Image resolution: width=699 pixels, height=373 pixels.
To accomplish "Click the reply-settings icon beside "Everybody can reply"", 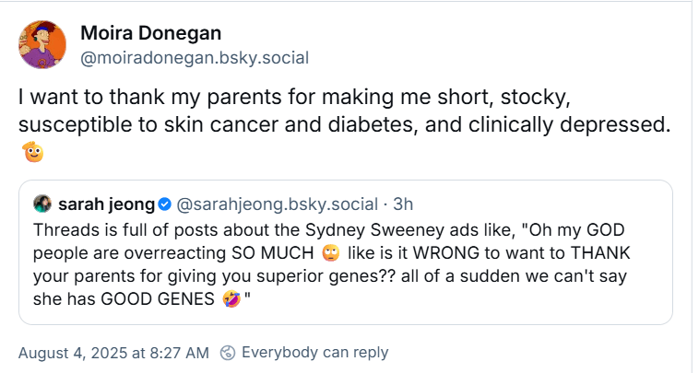I will click(228, 352).
